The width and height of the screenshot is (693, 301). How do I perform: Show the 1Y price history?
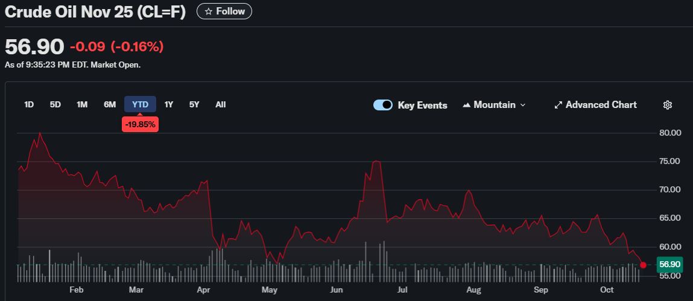(x=169, y=104)
